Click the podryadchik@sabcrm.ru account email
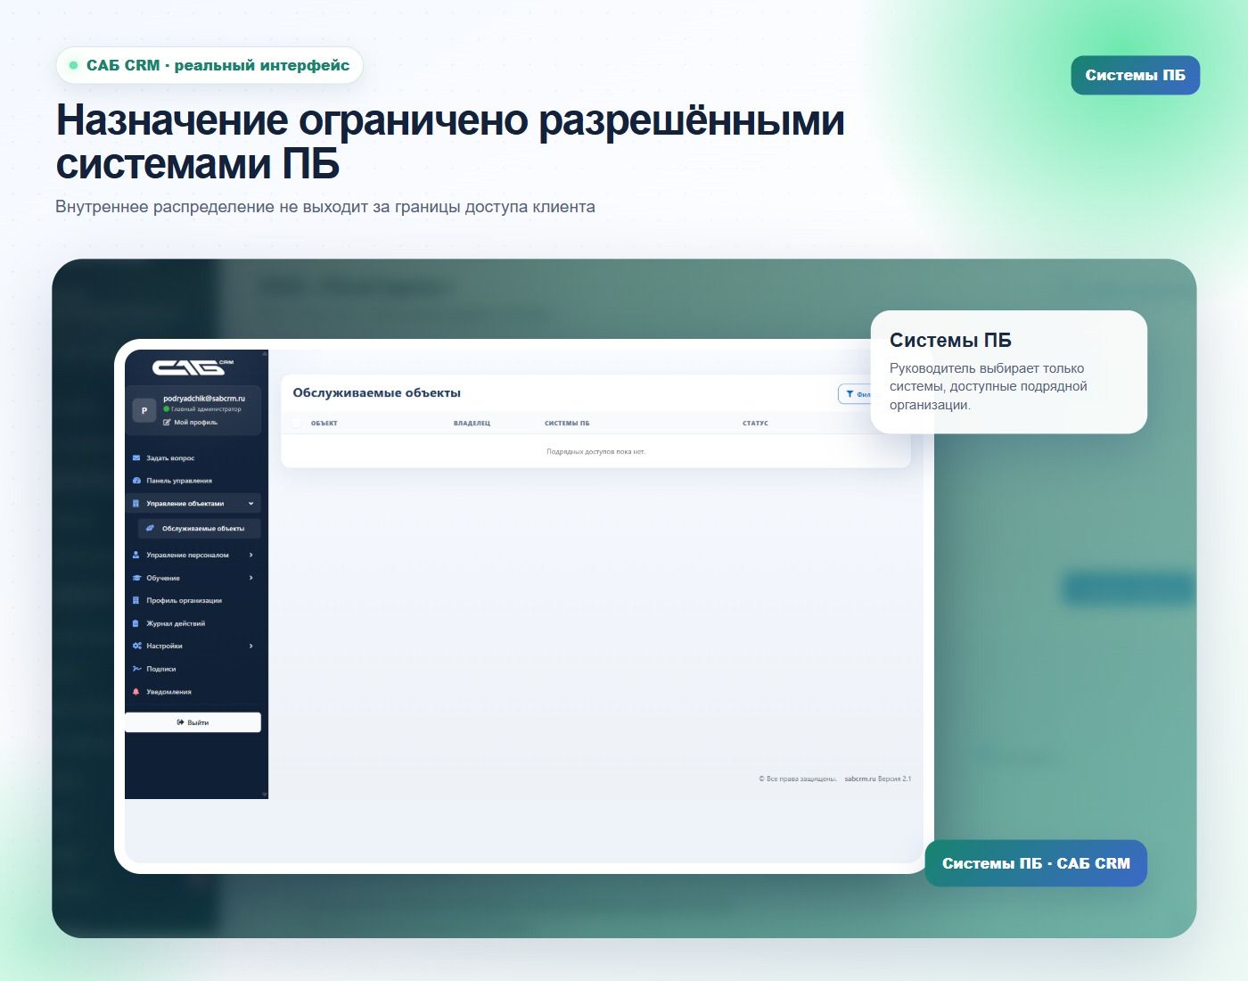 (x=204, y=399)
